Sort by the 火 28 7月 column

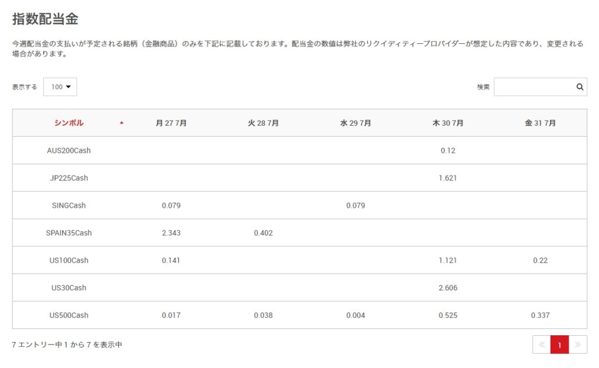point(264,123)
